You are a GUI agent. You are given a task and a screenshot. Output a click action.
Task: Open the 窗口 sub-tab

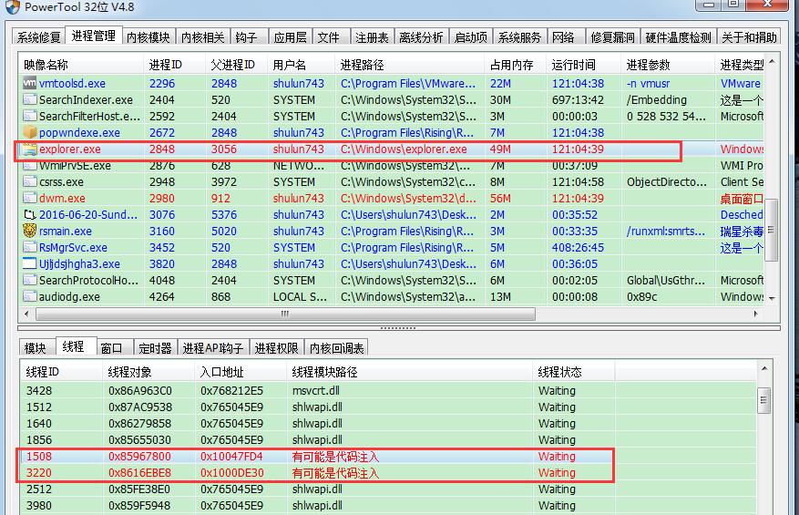coord(111,348)
